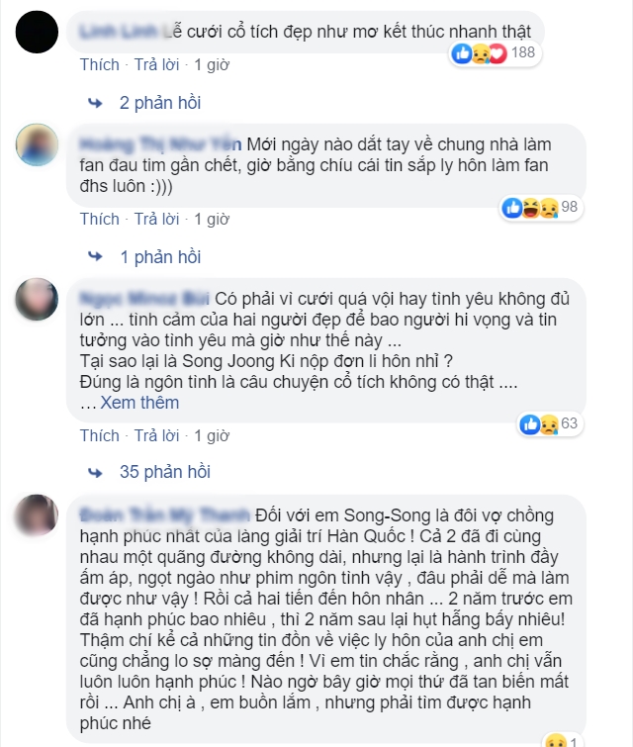633x747 pixels.
Task: Click "Xem thêm" to read full comment
Action: (139, 403)
